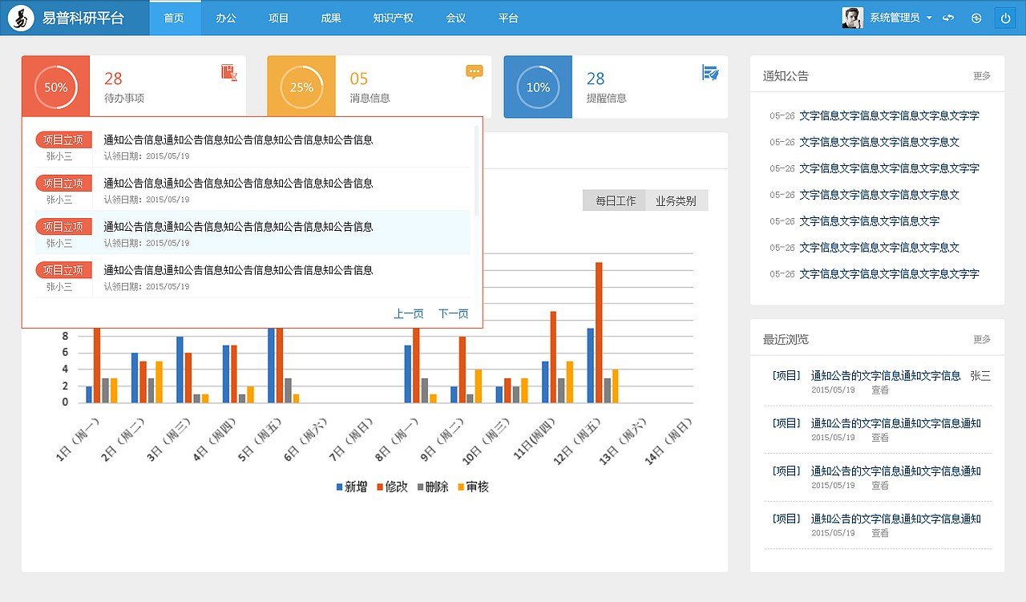The width and height of the screenshot is (1026, 602).
Task: Click the 50% progress ring
Action: [x=55, y=87]
